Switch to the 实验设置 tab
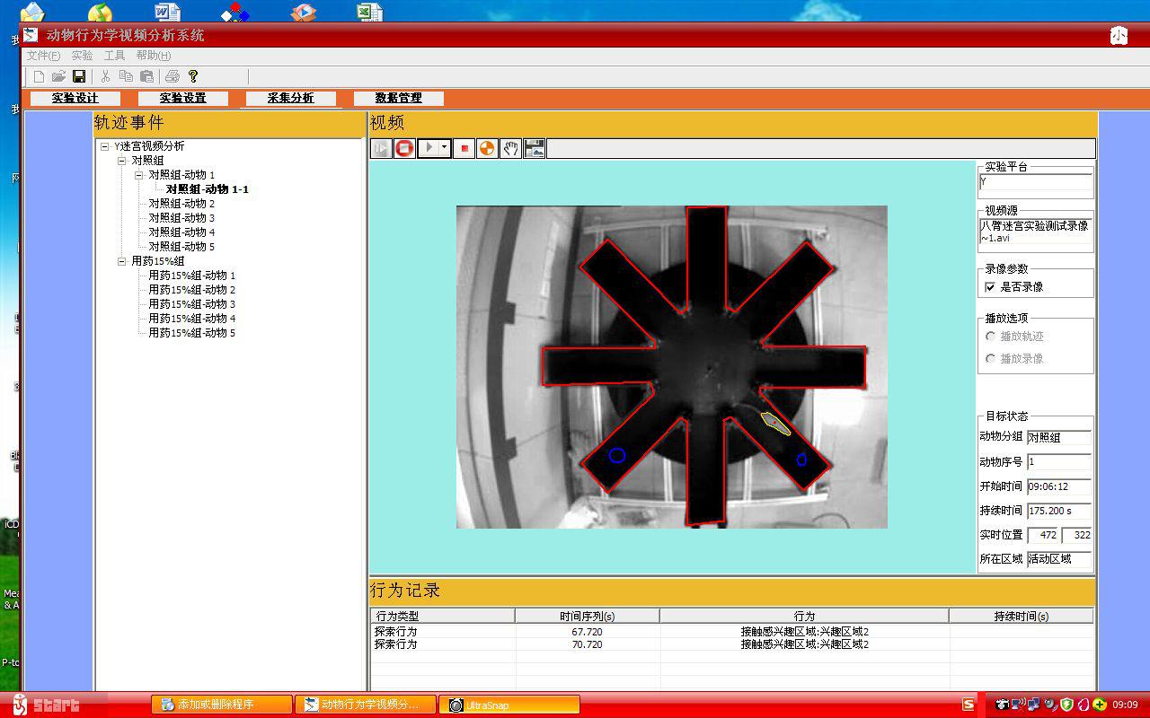This screenshot has height=718, width=1150. (x=183, y=99)
